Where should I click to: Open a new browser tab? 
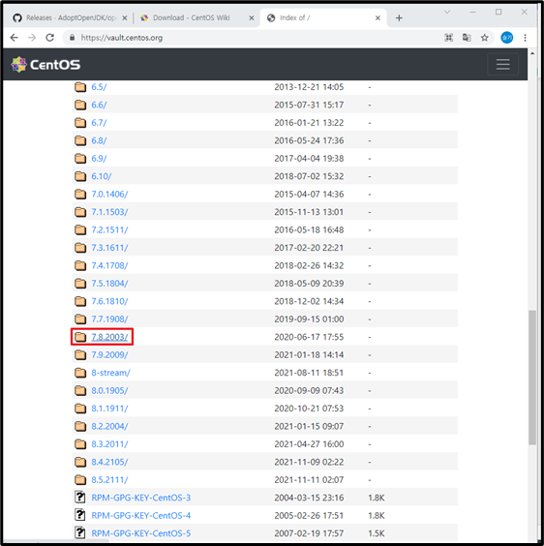[399, 17]
